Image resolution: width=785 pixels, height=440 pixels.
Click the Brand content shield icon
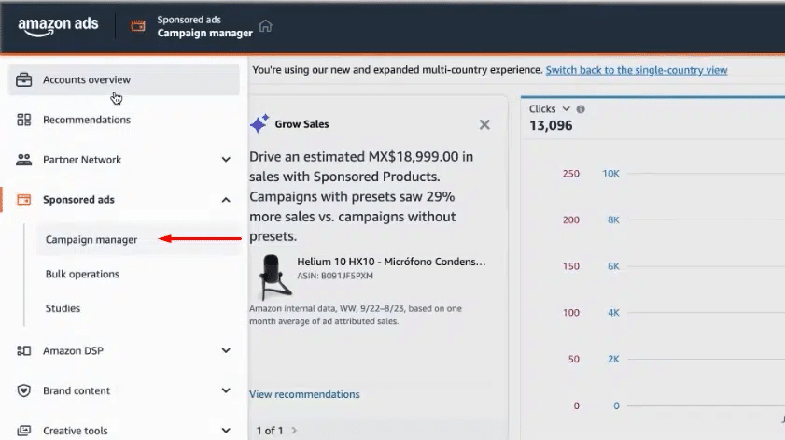(24, 390)
